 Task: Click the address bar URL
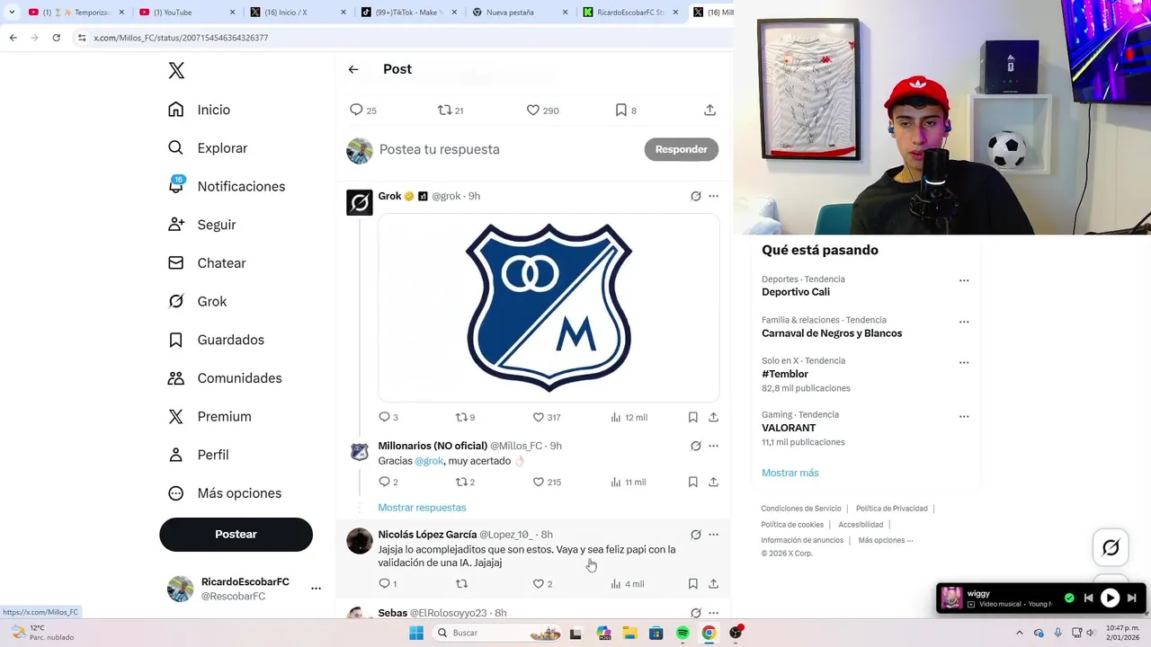point(181,38)
